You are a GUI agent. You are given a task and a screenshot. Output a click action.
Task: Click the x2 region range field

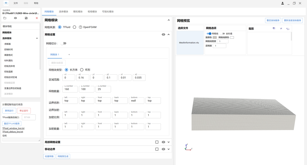click(83, 78)
